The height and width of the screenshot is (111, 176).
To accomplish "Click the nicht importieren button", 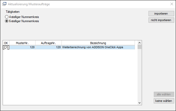I will tap(161, 20).
